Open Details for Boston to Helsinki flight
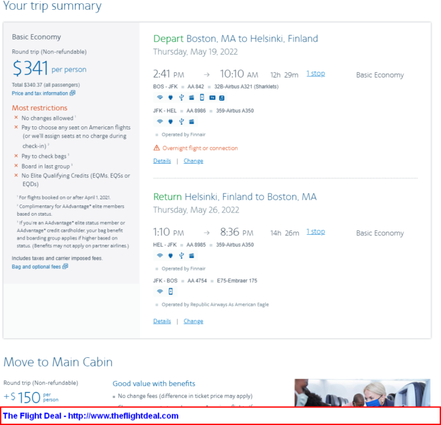This screenshot has height=425, width=441. (x=162, y=161)
